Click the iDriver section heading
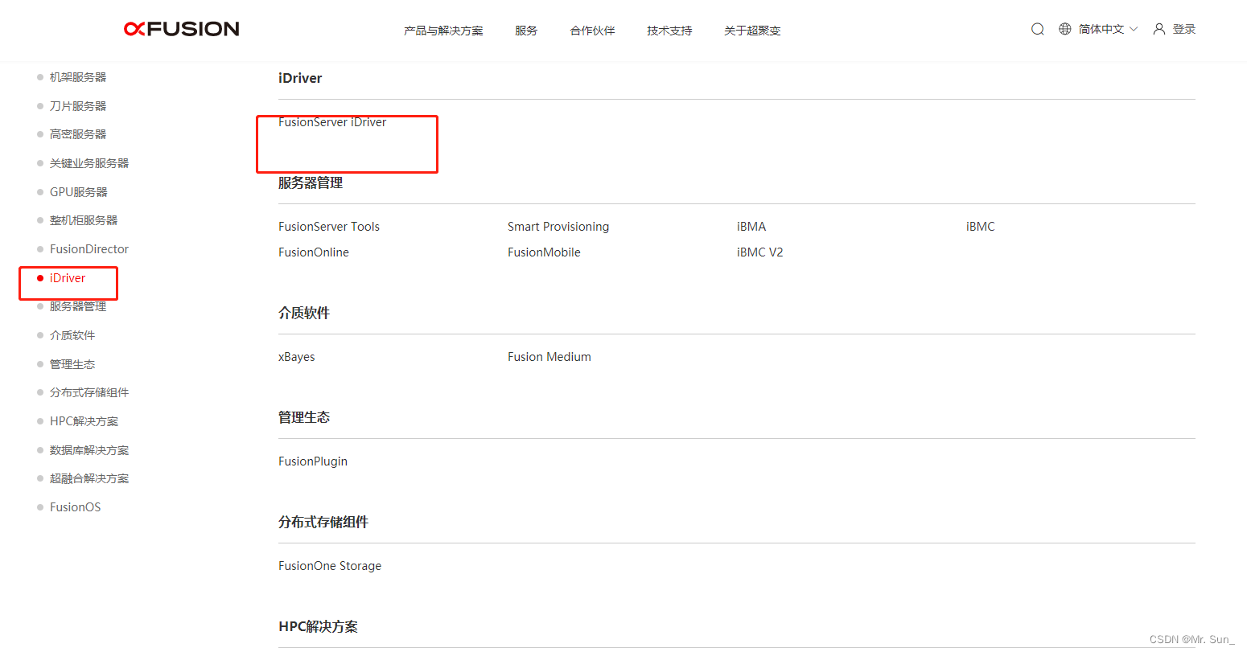This screenshot has height=652, width=1247. (x=300, y=78)
